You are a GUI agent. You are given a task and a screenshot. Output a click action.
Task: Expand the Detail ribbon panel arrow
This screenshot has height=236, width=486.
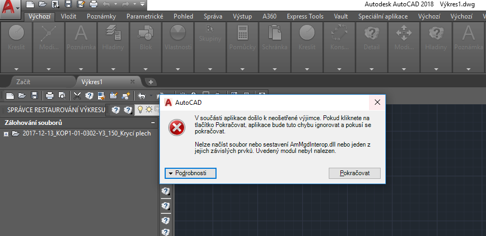[x=371, y=69]
